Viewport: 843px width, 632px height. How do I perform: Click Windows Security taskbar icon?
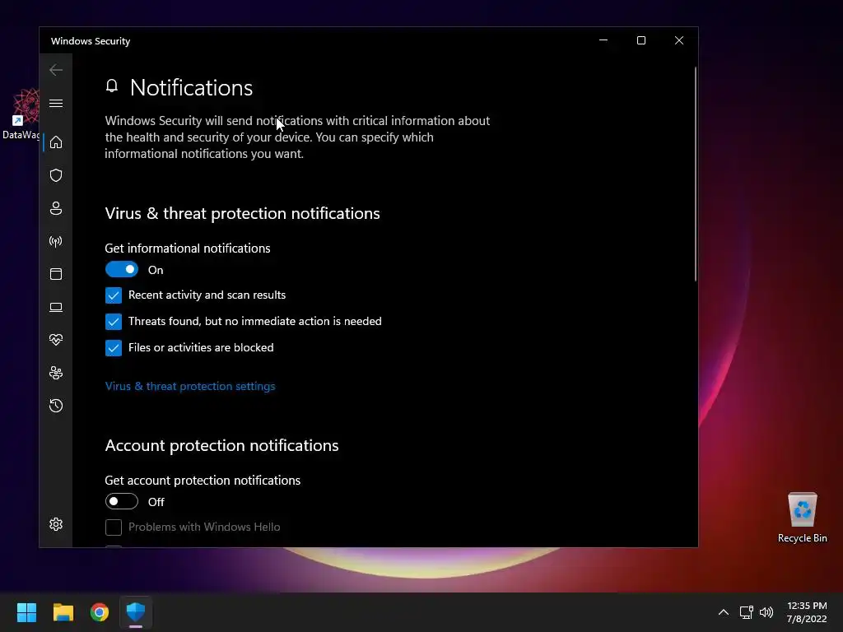136,612
